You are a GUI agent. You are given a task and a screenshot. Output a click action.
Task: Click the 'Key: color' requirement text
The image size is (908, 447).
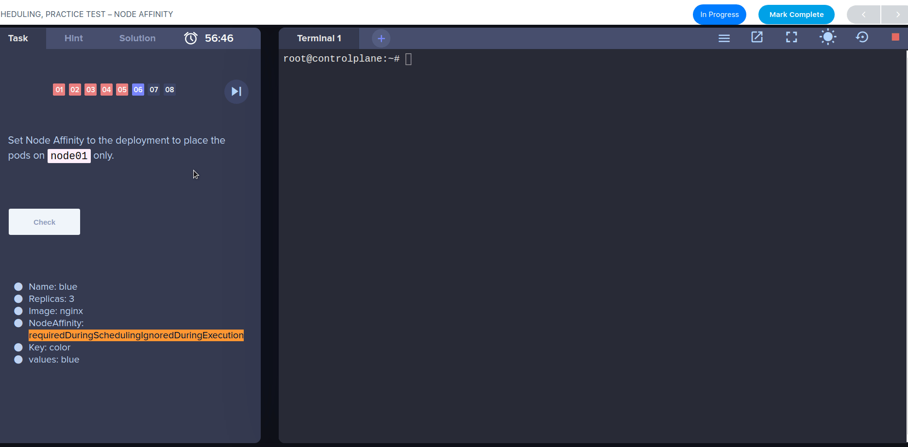(x=50, y=347)
